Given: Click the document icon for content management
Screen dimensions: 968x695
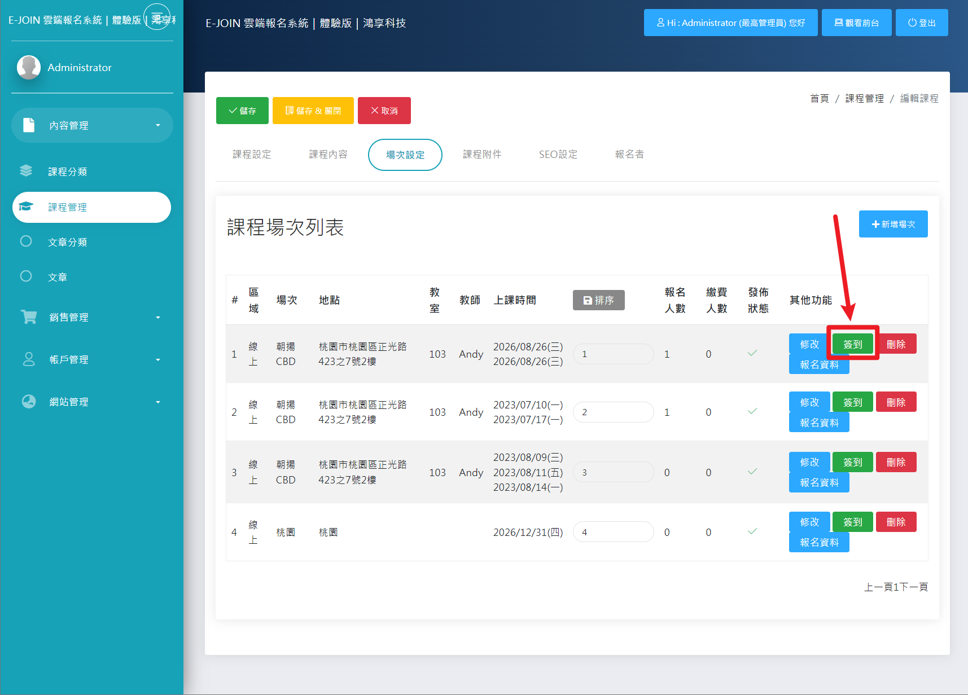Looking at the screenshot, I should pyautogui.click(x=28, y=125).
